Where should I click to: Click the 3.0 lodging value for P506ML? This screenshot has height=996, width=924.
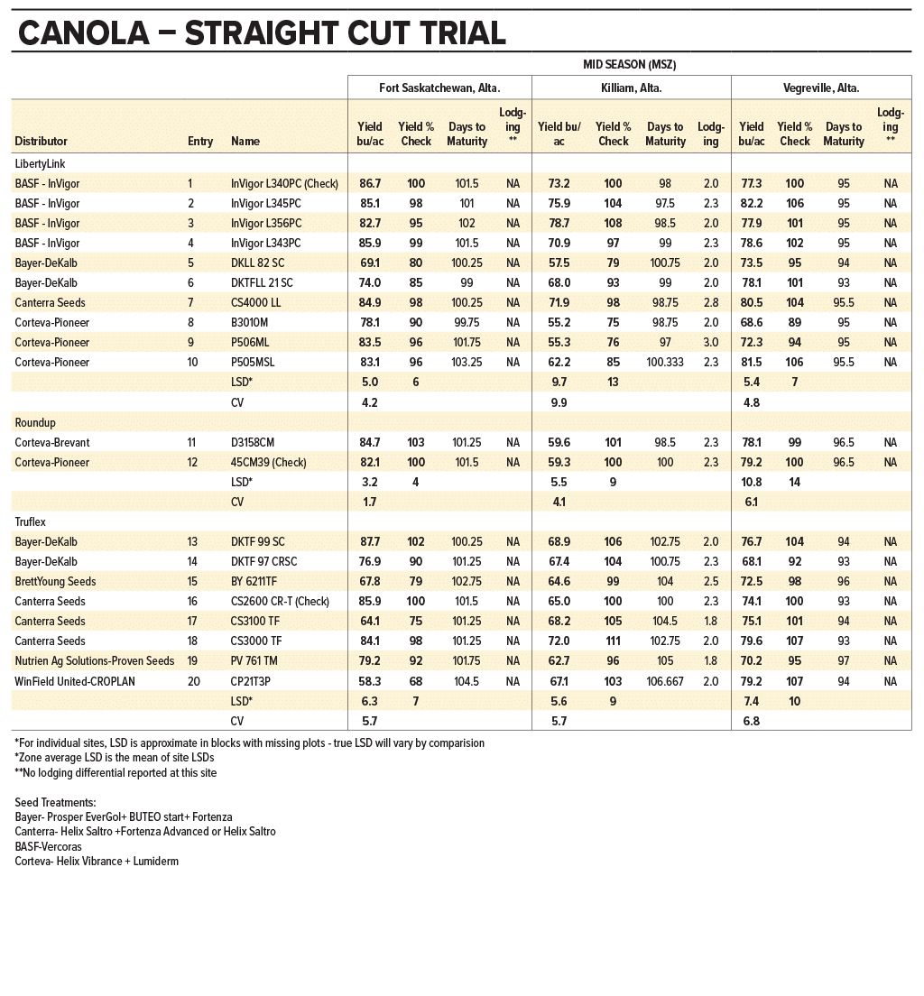(x=711, y=342)
